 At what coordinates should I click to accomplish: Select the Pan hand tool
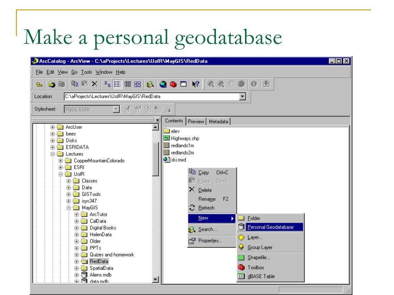pos(231,84)
